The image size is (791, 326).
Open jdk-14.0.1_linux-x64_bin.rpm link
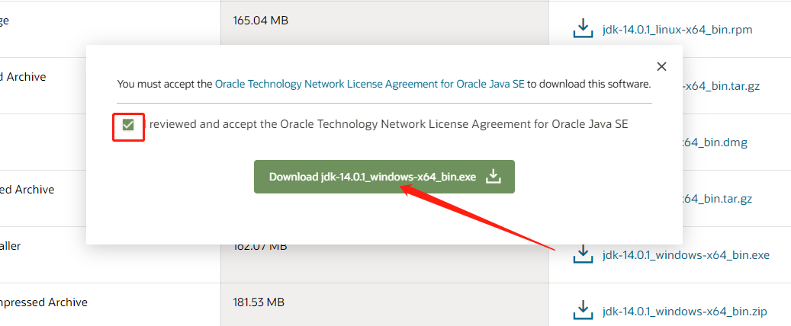(x=677, y=30)
